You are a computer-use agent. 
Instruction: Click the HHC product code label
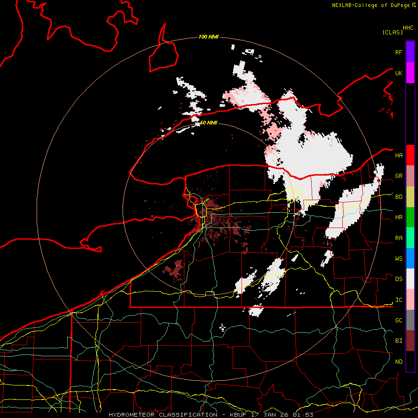[x=408, y=28]
